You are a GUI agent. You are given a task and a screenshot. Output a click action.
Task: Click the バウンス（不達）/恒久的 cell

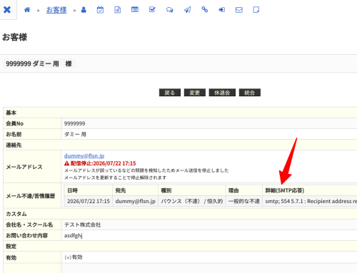click(192, 201)
